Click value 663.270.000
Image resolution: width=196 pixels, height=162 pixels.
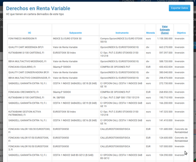click(x=166, y=47)
